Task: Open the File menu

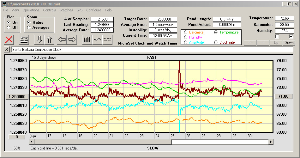Action: pyautogui.click(x=5, y=10)
